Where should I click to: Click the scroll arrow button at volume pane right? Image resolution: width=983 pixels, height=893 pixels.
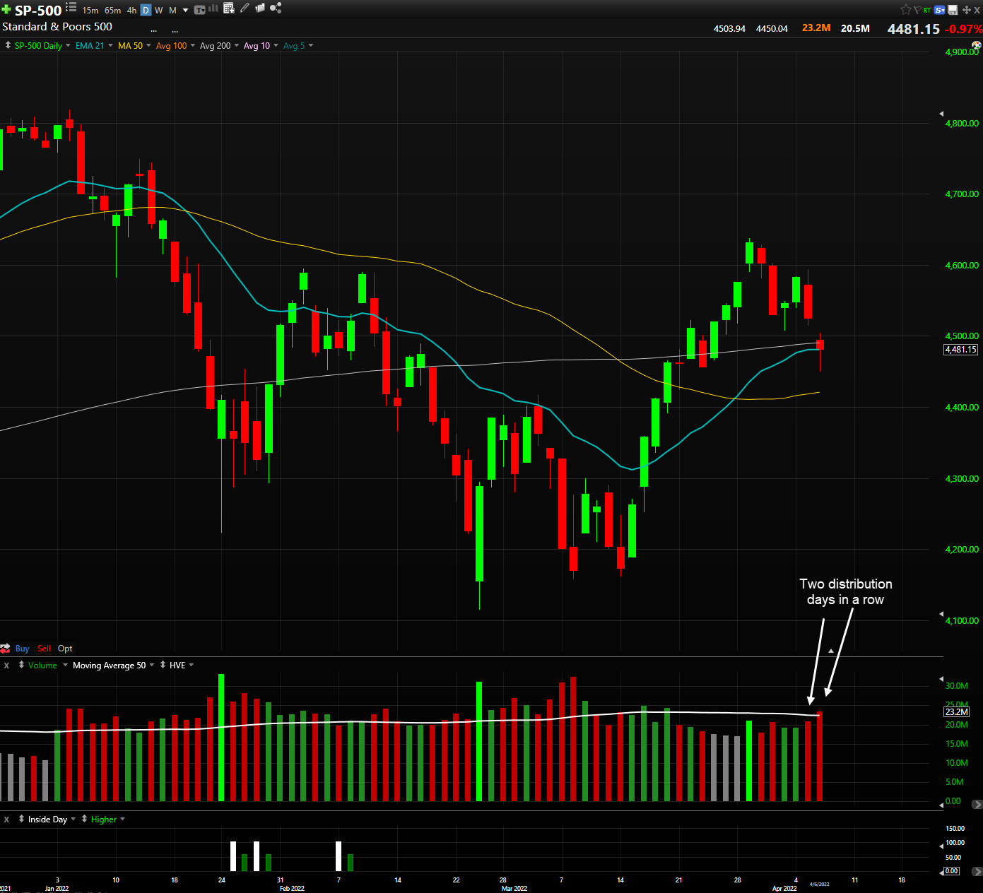977,804
